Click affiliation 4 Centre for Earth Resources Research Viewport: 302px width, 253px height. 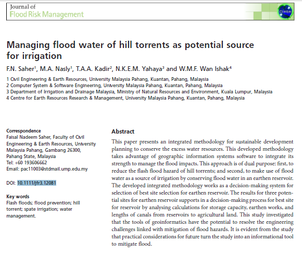125,98
